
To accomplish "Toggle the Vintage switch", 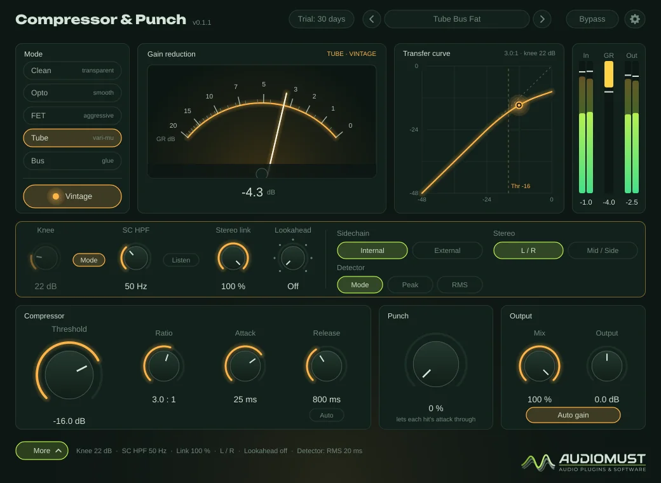I will click(x=72, y=196).
